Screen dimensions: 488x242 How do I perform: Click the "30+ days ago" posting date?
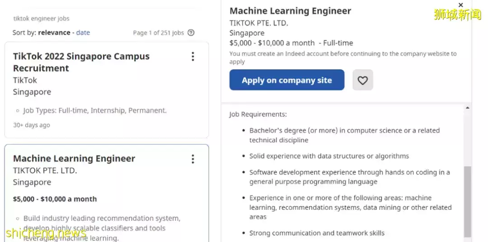(32, 125)
